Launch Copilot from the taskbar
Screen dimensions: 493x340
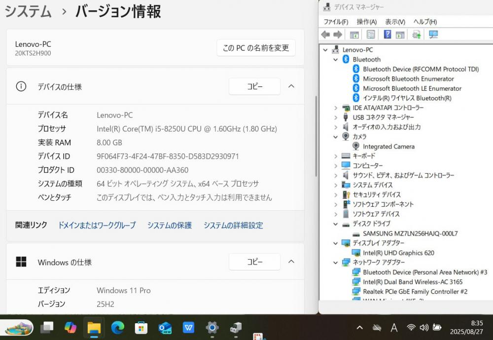(x=70, y=328)
